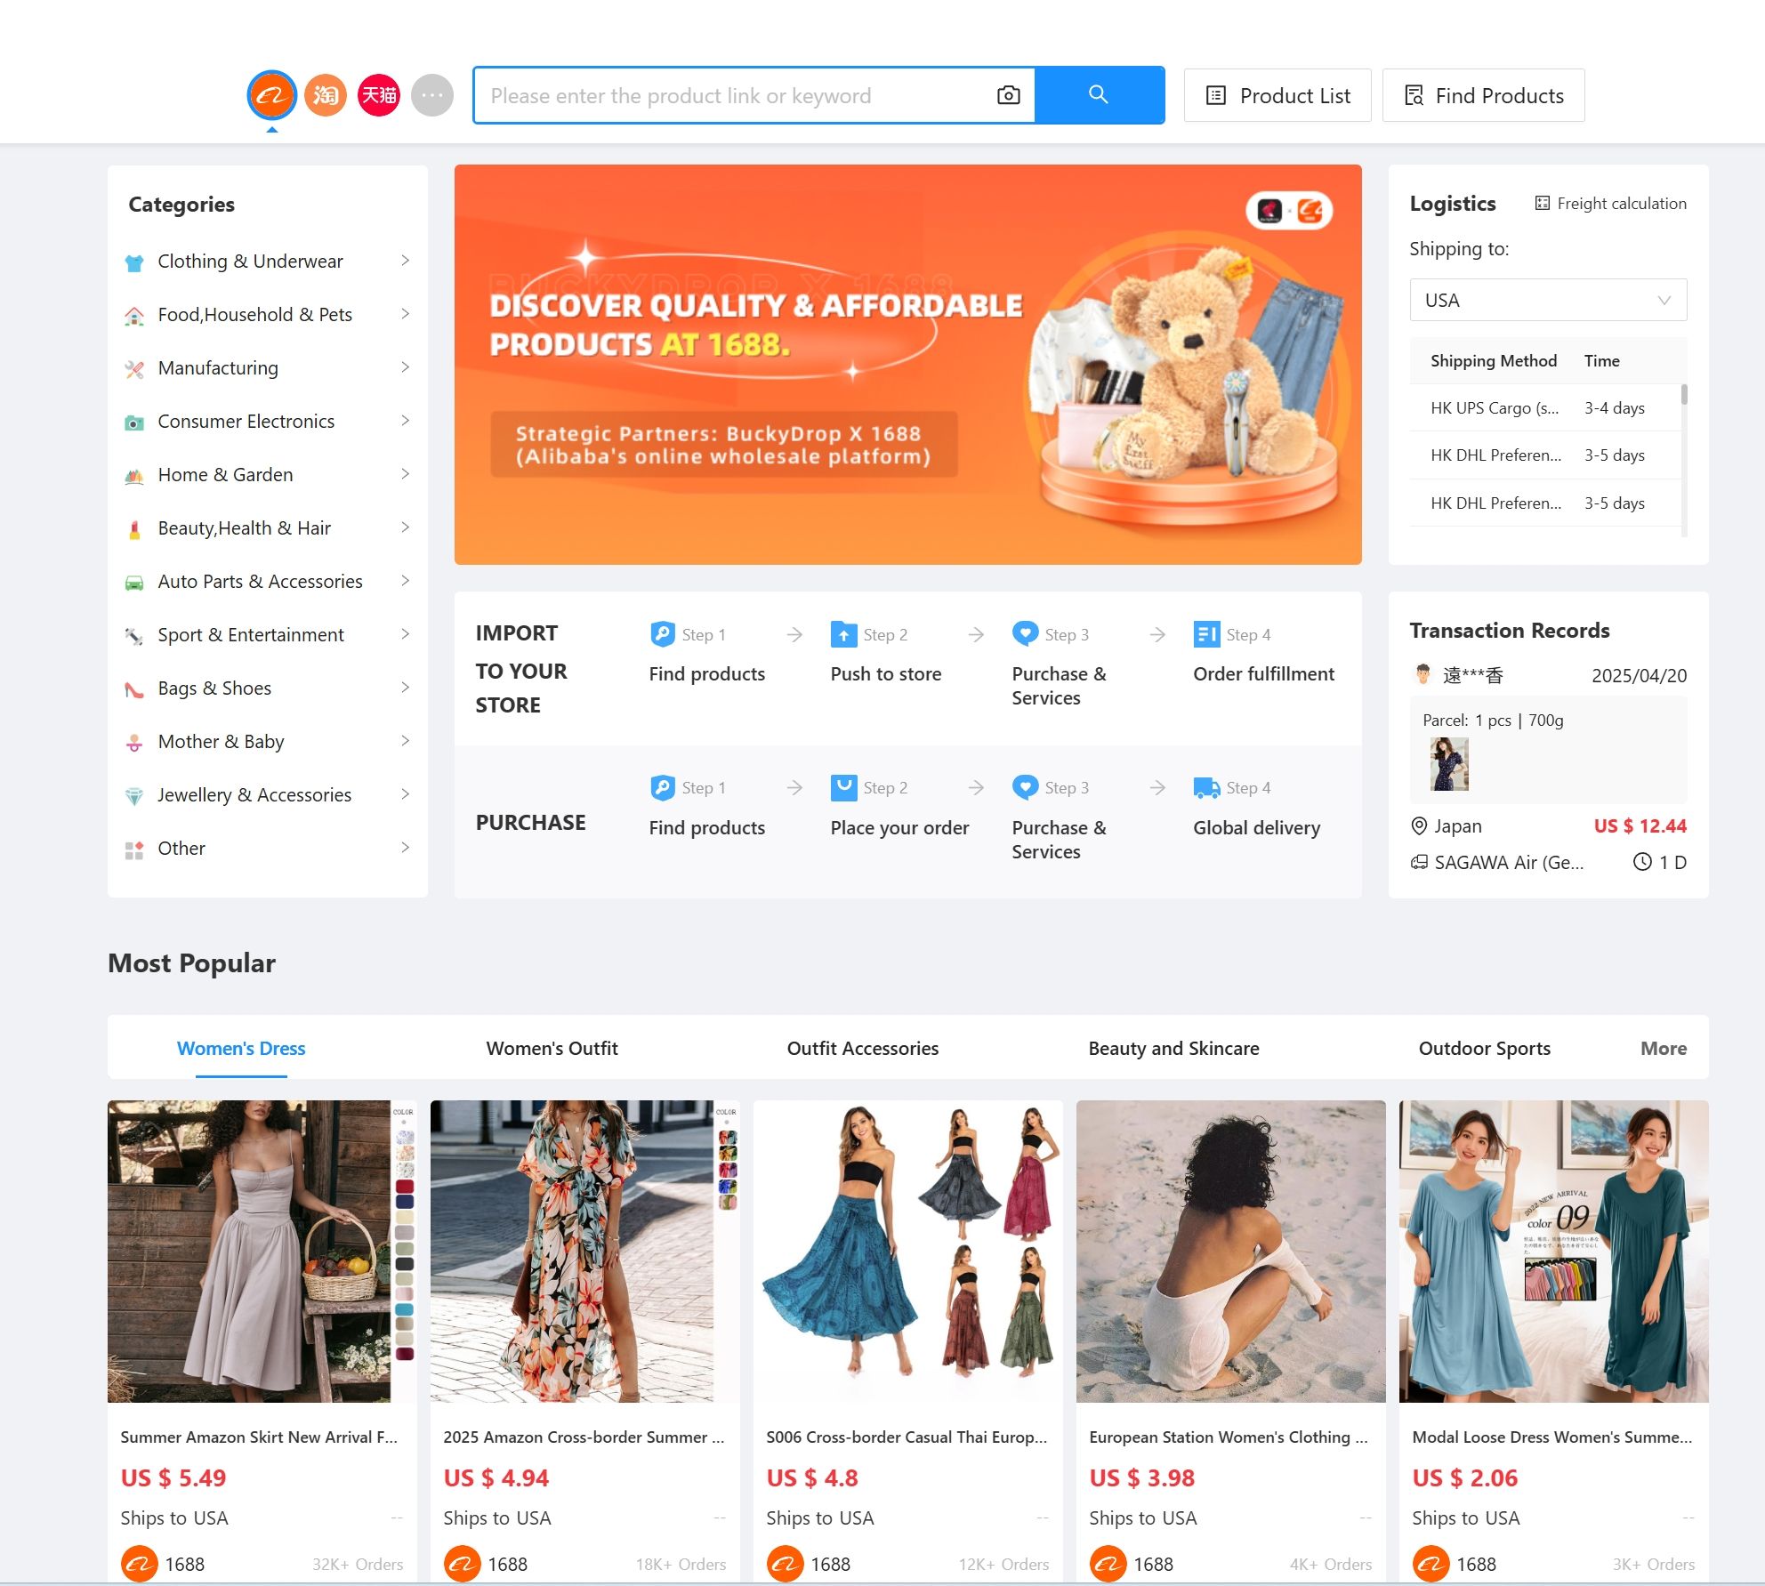Select the HK UPS Cargo shipping row

click(x=1545, y=408)
